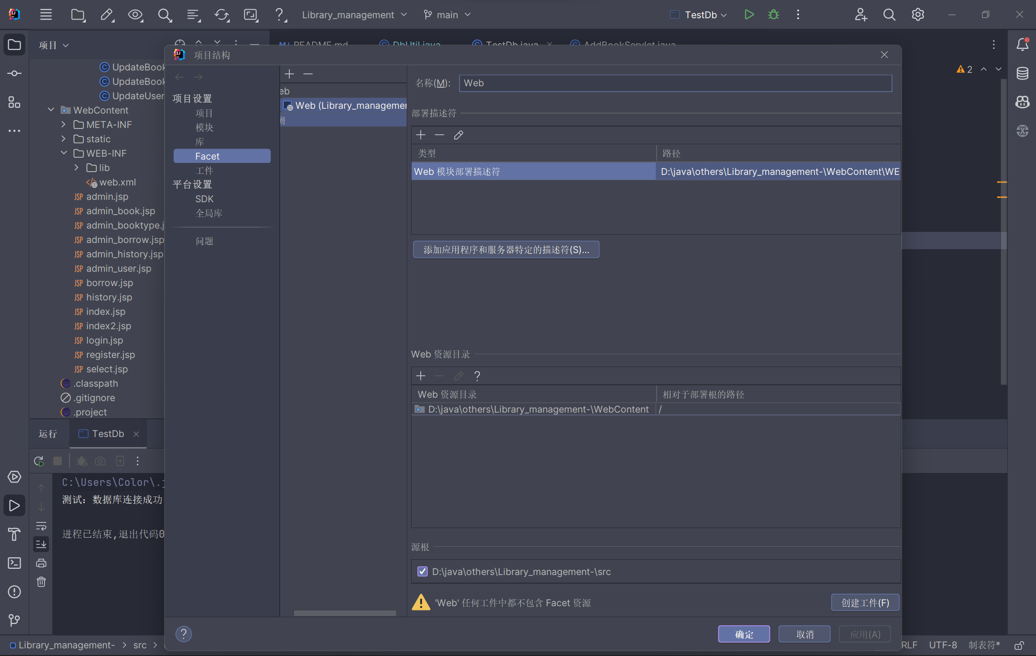Image resolution: width=1036 pixels, height=656 pixels.
Task: Open the Terminal tool window icon
Action: pos(14,563)
